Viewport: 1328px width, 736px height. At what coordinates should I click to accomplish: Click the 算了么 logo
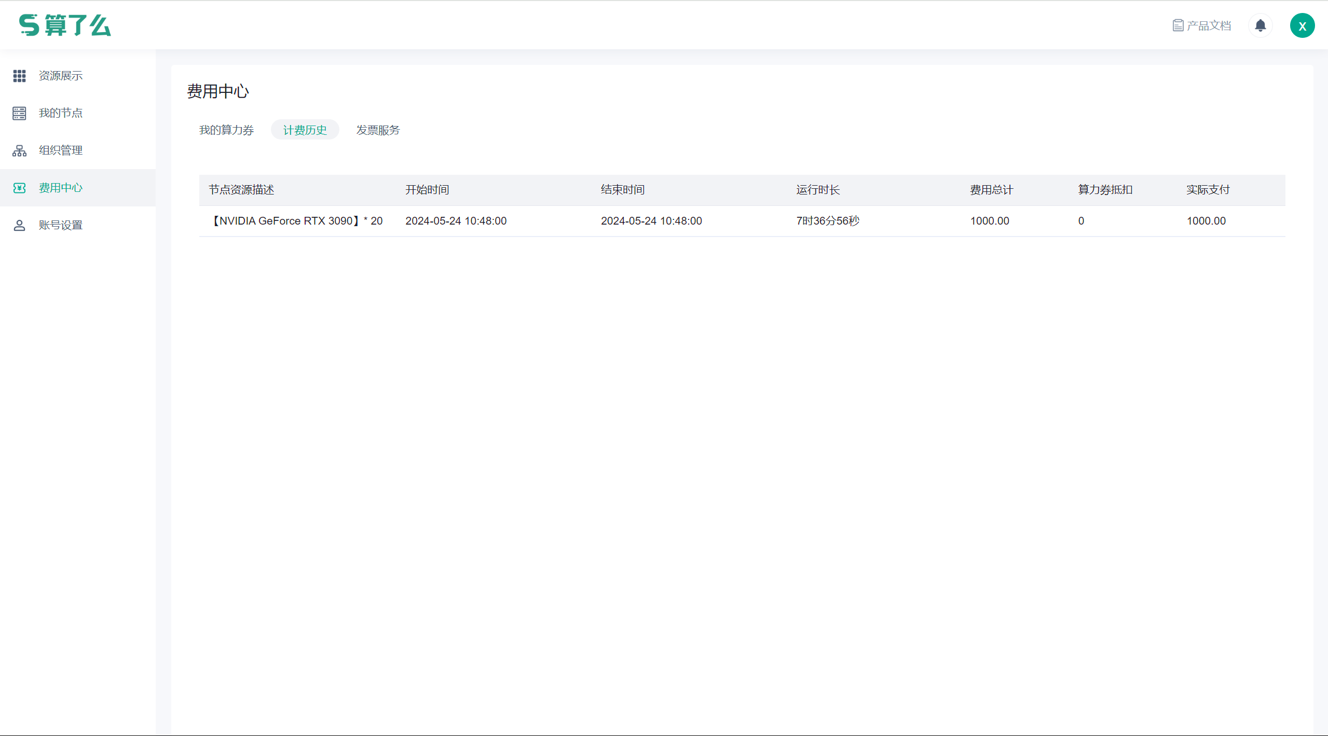pos(65,25)
